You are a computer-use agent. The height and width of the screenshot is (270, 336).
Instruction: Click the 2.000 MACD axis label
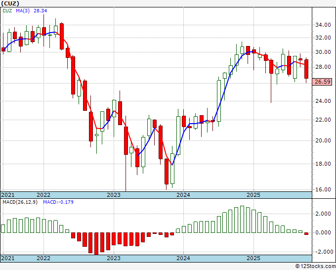[323, 214]
